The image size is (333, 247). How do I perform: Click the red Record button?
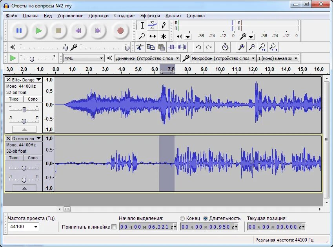[x=120, y=31]
